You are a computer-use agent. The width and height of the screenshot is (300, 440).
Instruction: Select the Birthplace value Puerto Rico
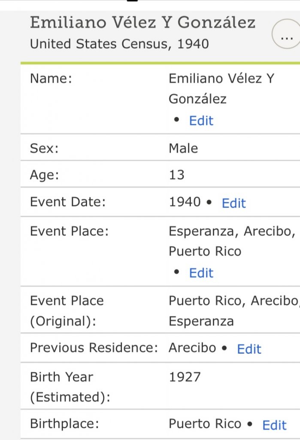205,424
